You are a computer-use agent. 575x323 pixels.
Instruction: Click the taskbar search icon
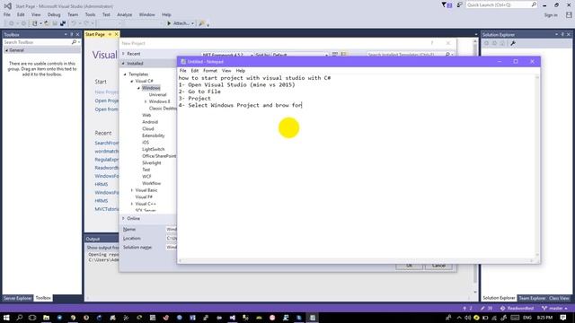(x=19, y=318)
